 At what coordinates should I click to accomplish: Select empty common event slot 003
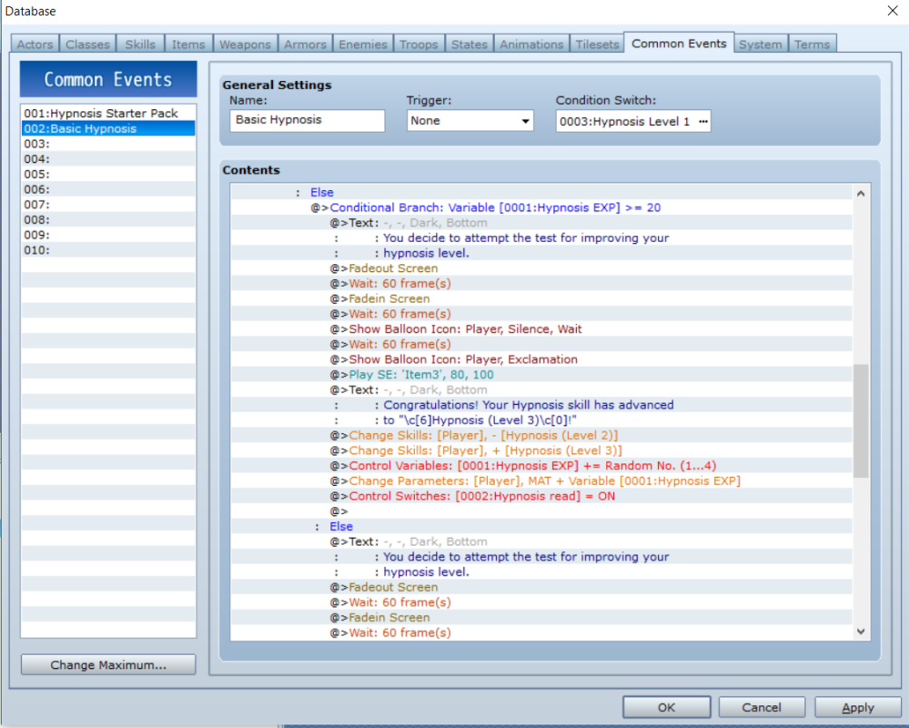(x=108, y=143)
